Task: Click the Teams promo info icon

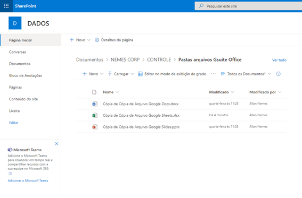Action: pos(11,174)
